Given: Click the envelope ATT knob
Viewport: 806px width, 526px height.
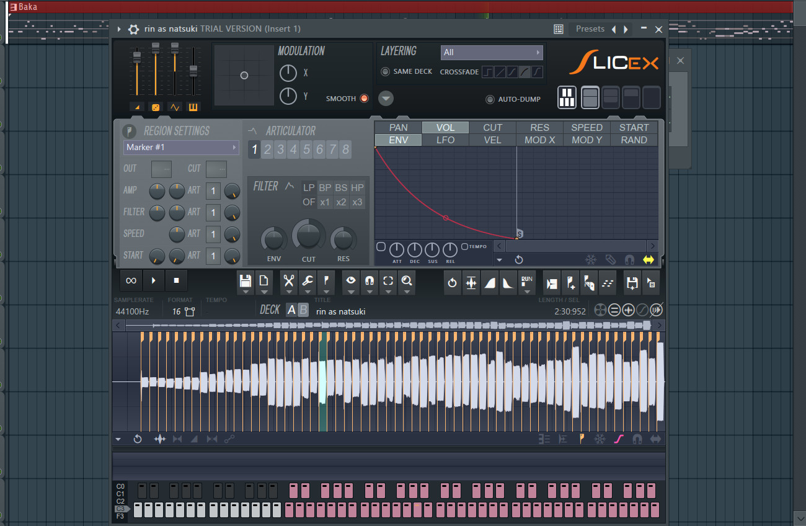Looking at the screenshot, I should coord(397,251).
